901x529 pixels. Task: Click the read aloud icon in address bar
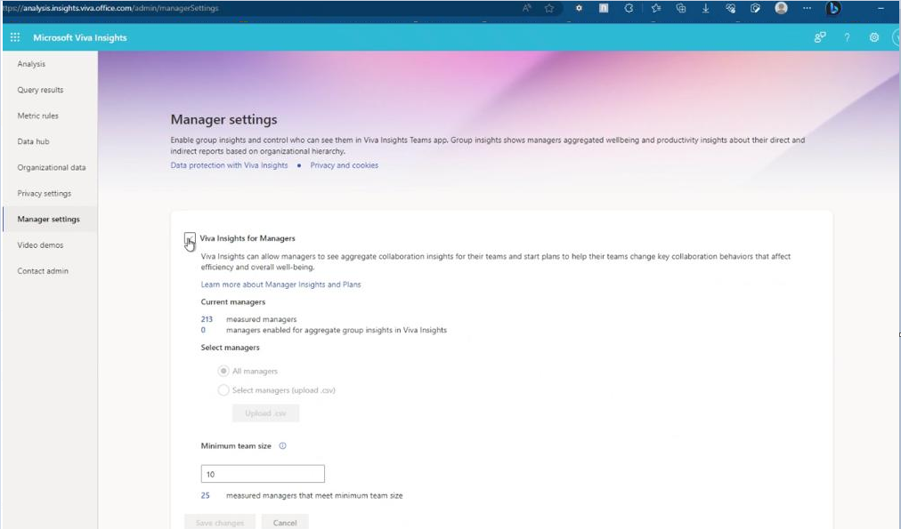[x=526, y=8]
